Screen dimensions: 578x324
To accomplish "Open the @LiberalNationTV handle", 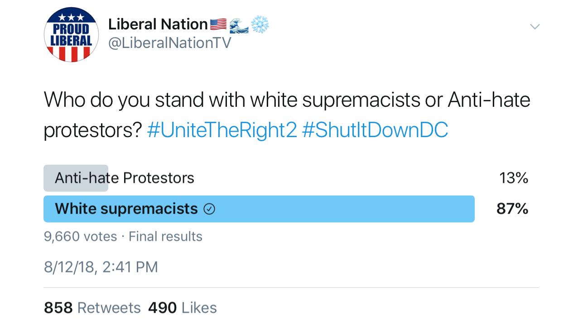I will 169,43.
